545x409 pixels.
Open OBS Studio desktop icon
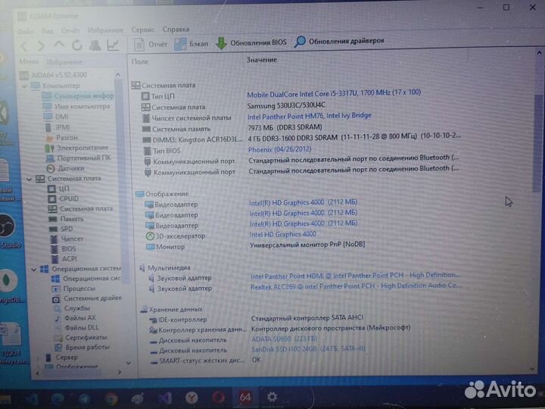(x=8, y=231)
